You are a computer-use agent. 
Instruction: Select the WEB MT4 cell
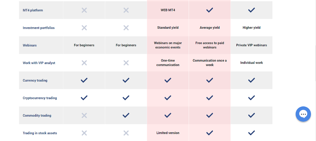tap(168, 10)
